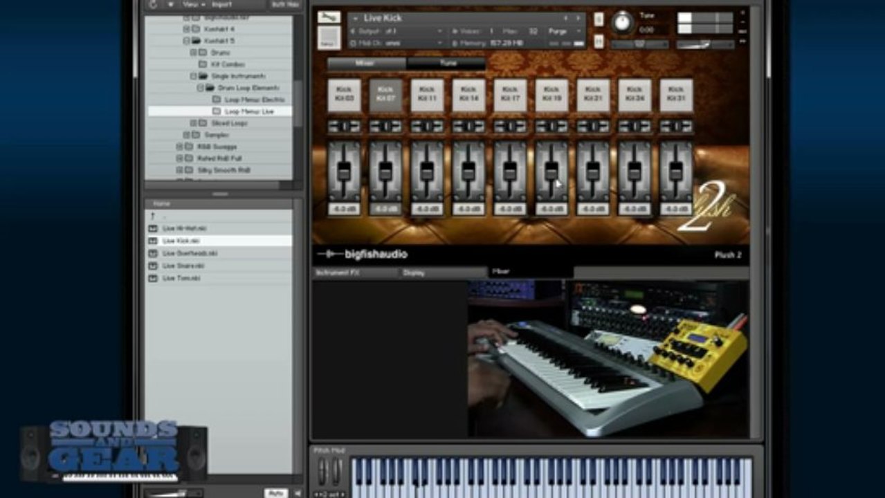Switch to the Mixer page tab
The width and height of the screenshot is (885, 498).
coord(365,63)
